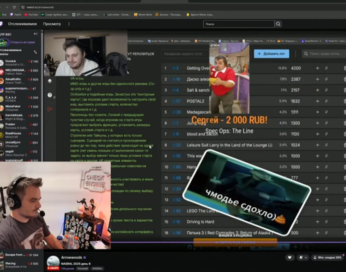Select the POSTAL2 lot name
Screen dimensions: 346x272
pyautogui.click(x=195, y=101)
